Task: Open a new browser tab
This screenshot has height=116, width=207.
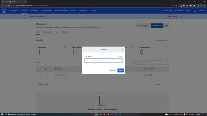Action: [29, 2]
